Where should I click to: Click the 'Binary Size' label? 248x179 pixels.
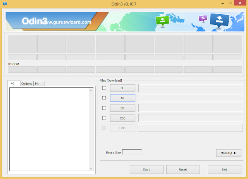pyautogui.click(x=113, y=152)
